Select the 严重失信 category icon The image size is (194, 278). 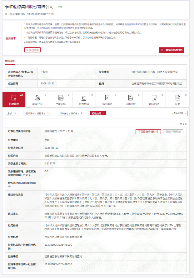(x=61, y=100)
